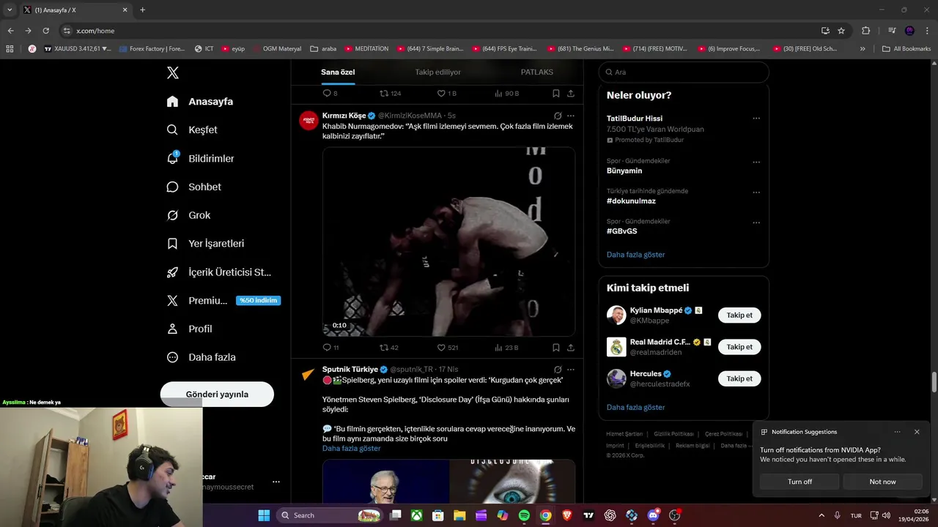Screen dimensions: 938x527
Task: Share the top post with 90 B views
Action: point(571,94)
